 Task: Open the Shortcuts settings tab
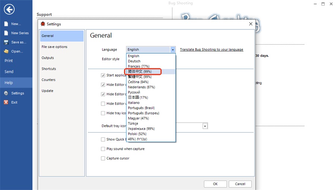click(x=62, y=69)
